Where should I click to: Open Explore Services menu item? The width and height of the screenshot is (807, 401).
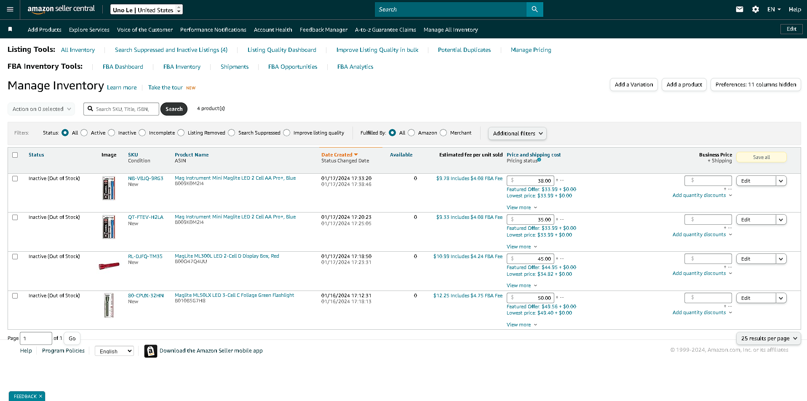(x=89, y=30)
